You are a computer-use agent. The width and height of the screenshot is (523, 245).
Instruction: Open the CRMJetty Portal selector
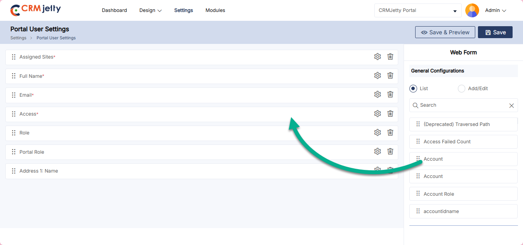coord(417,10)
